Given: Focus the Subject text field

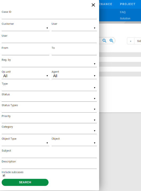Looking at the screenshot, I should click(49, 155).
